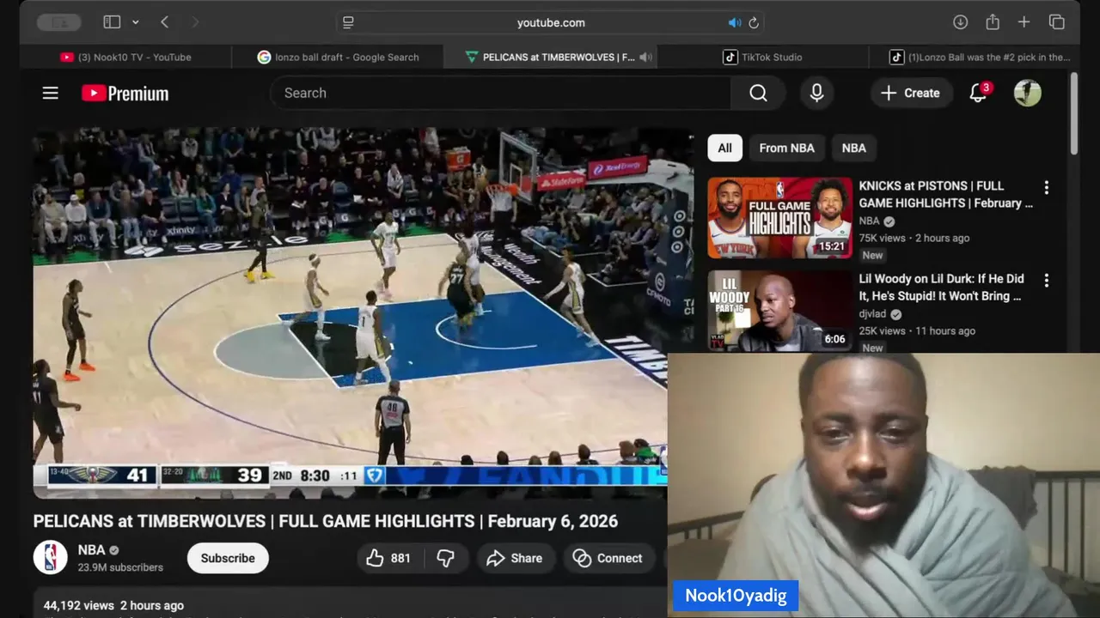
Task: Select the From NBA filter chip
Action: coord(786,148)
